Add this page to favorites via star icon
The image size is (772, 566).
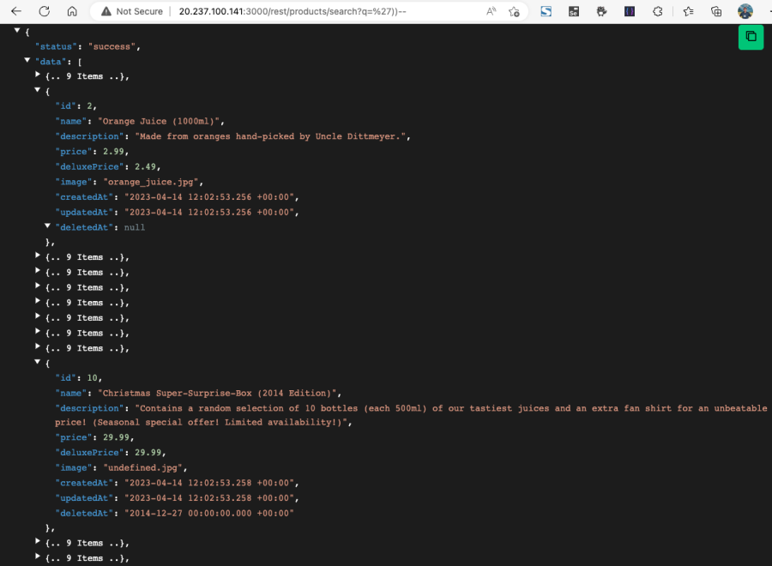point(514,11)
